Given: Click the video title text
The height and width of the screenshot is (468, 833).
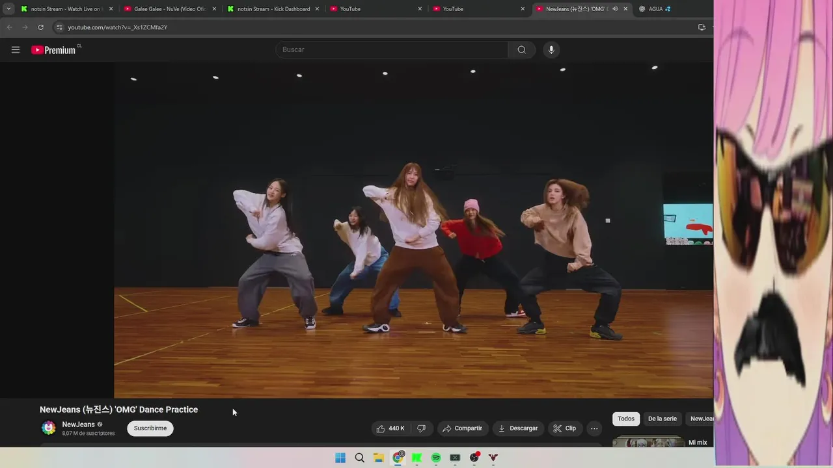Looking at the screenshot, I should [x=118, y=409].
